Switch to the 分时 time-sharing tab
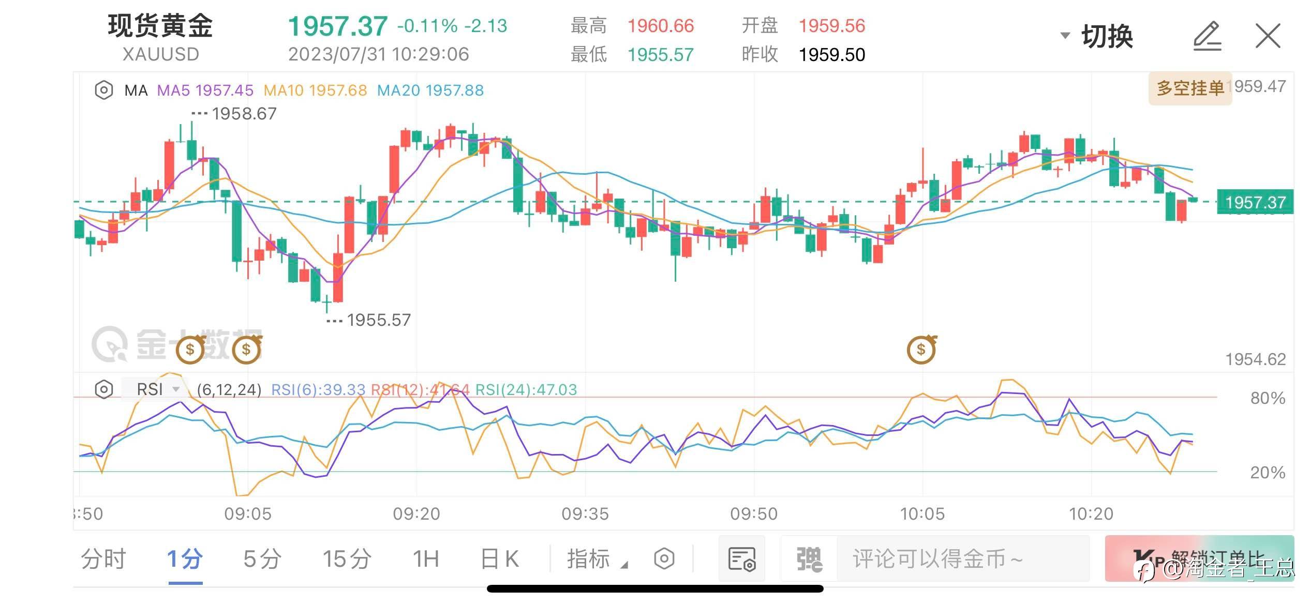The height and width of the screenshot is (605, 1310). click(103, 559)
